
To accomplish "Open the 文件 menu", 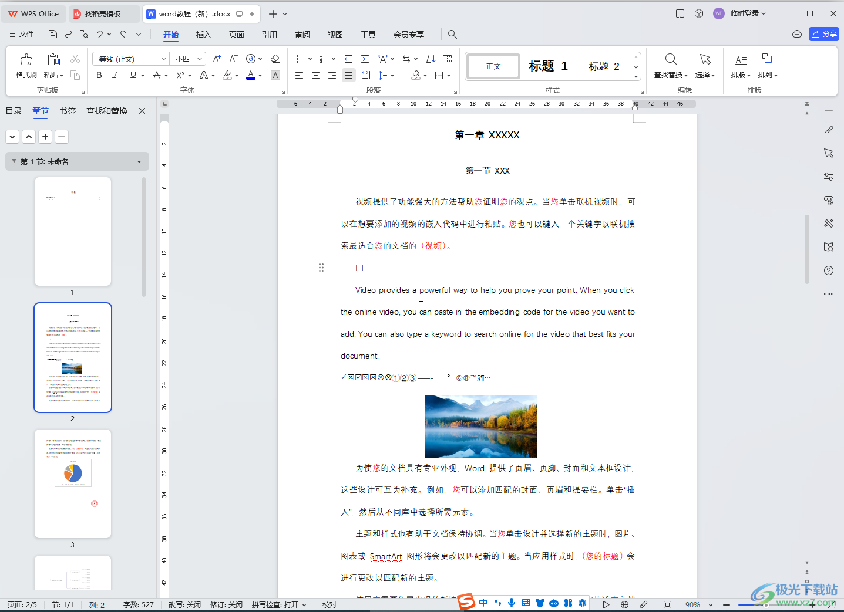I will click(x=21, y=34).
